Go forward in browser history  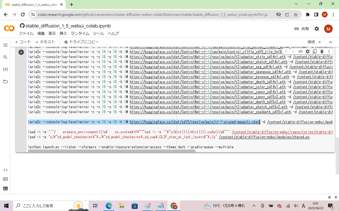pyautogui.click(x=14, y=15)
